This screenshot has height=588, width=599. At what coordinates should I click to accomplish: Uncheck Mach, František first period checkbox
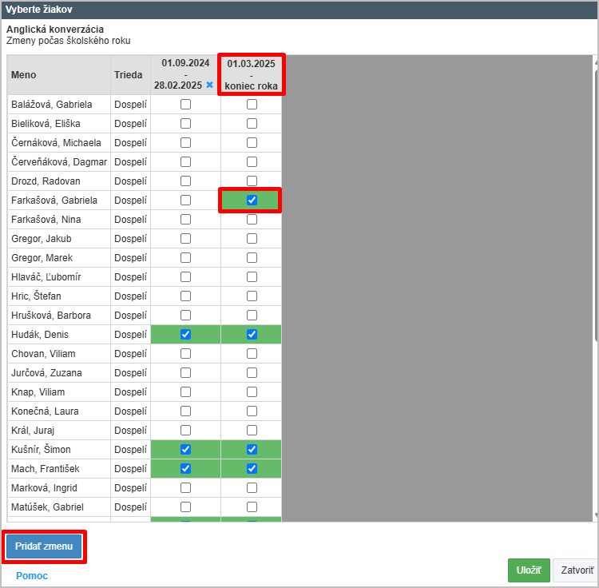click(x=185, y=469)
